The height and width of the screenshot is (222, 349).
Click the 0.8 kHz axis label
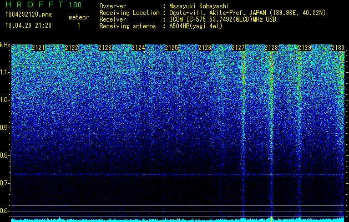tap(4, 155)
